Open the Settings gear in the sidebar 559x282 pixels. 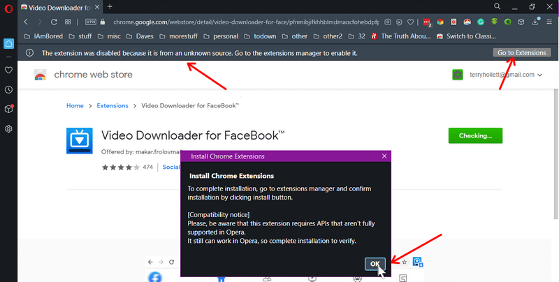pos(8,129)
